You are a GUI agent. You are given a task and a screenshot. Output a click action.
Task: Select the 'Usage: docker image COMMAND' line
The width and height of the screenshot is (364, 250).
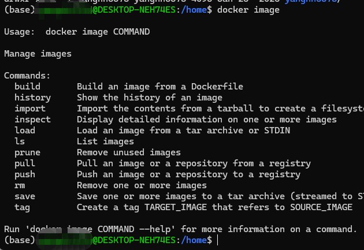pos(77,32)
